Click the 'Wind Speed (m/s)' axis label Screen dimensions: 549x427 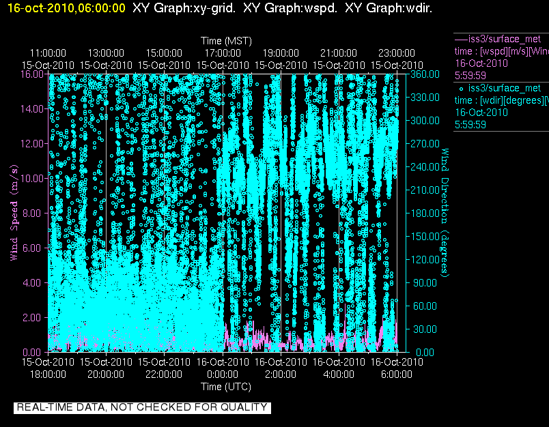[x=14, y=213]
